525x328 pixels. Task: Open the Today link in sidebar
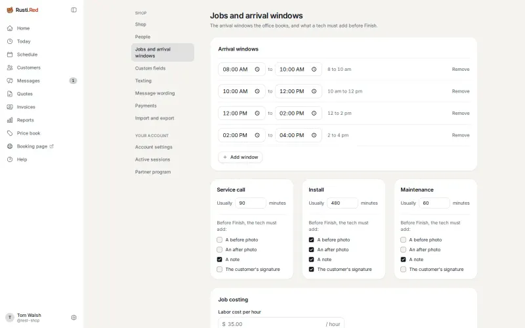click(24, 41)
